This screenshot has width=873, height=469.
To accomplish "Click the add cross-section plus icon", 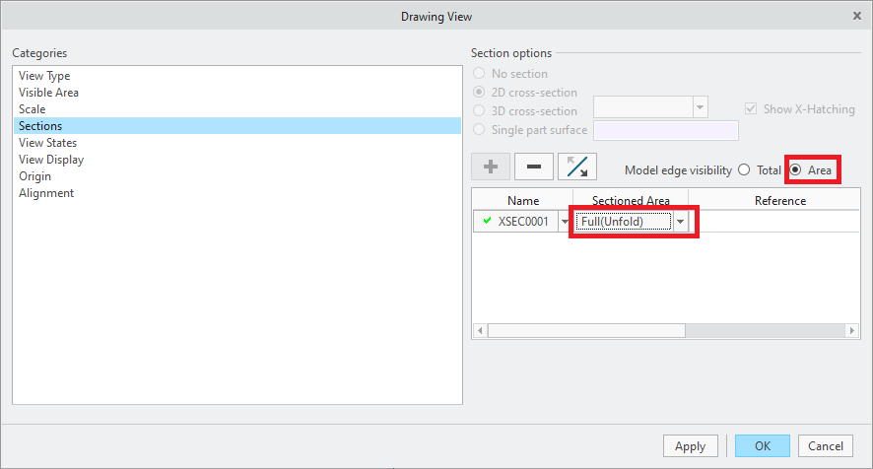I will [491, 167].
